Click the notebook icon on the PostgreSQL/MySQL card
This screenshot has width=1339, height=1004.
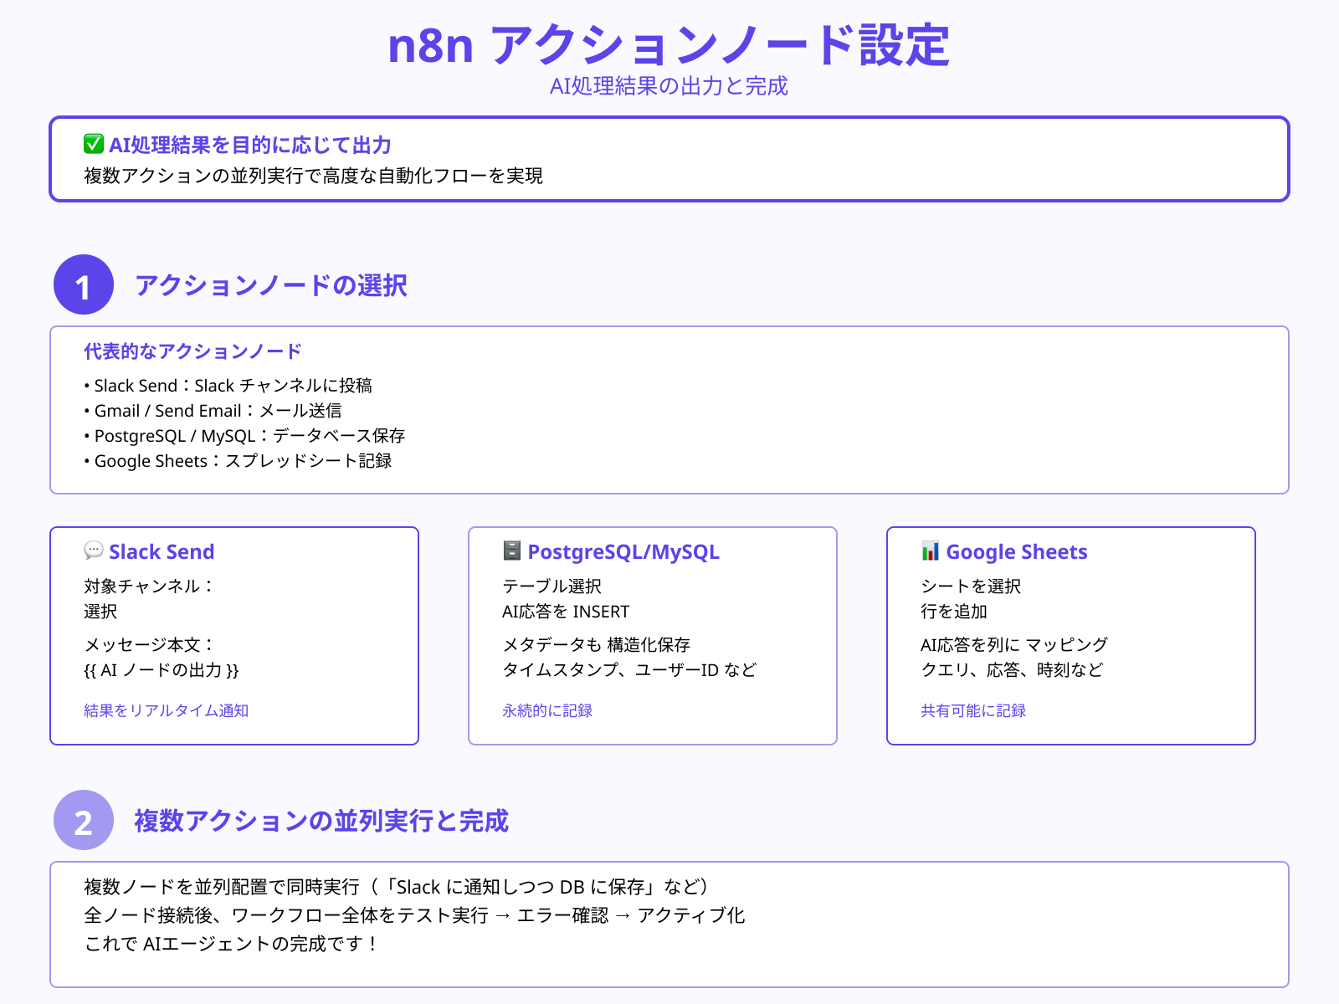pos(510,551)
